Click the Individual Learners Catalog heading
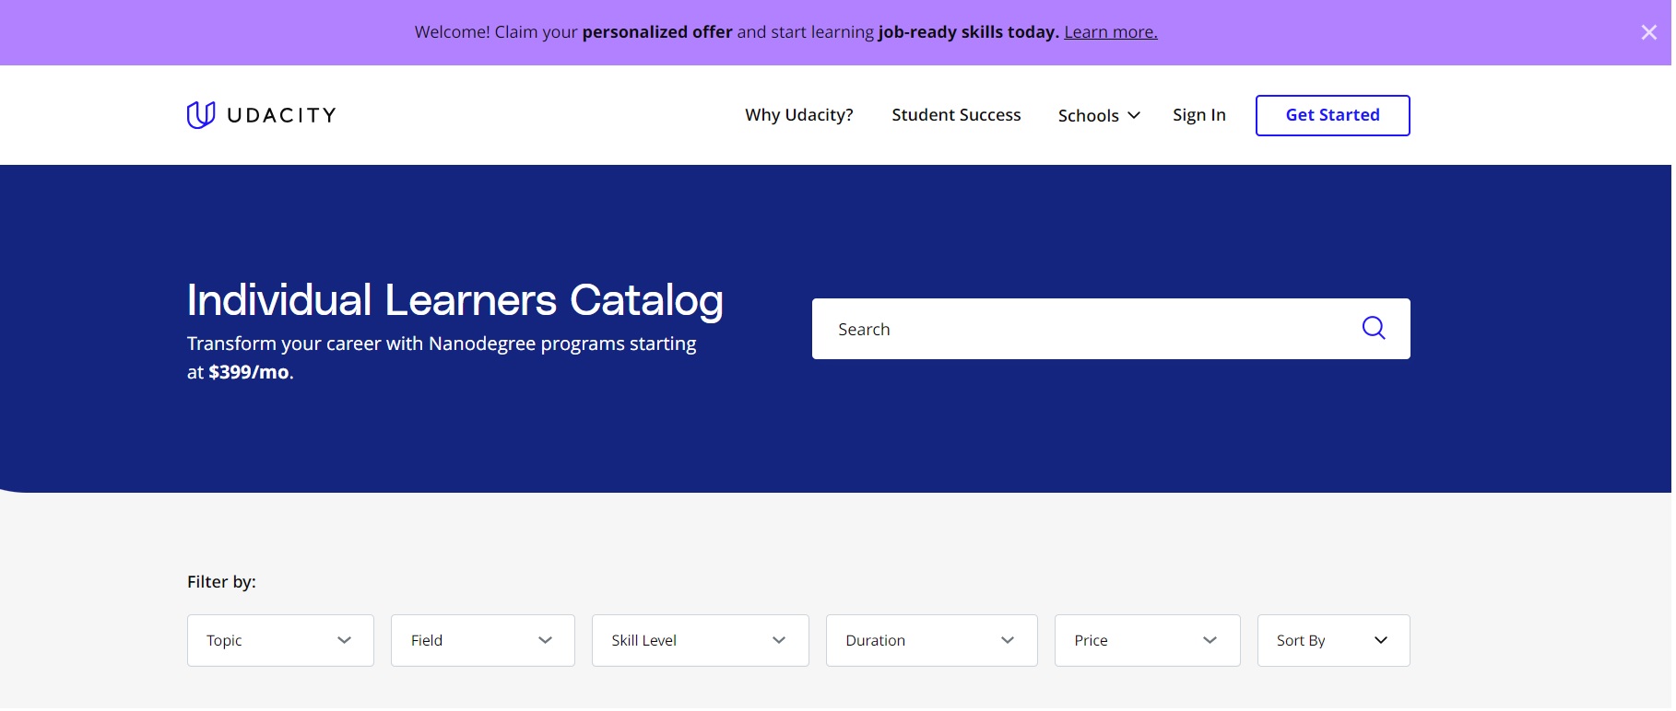Viewport: 1676px width, 711px height. tap(455, 300)
